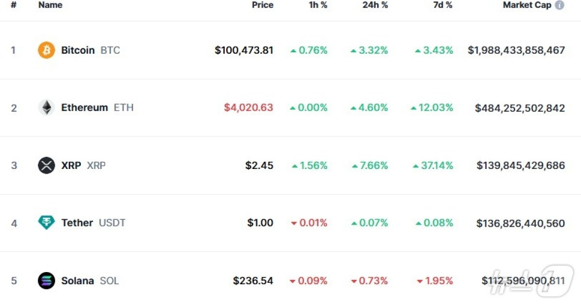
Task: Click the Name column header
Action: pos(50,5)
